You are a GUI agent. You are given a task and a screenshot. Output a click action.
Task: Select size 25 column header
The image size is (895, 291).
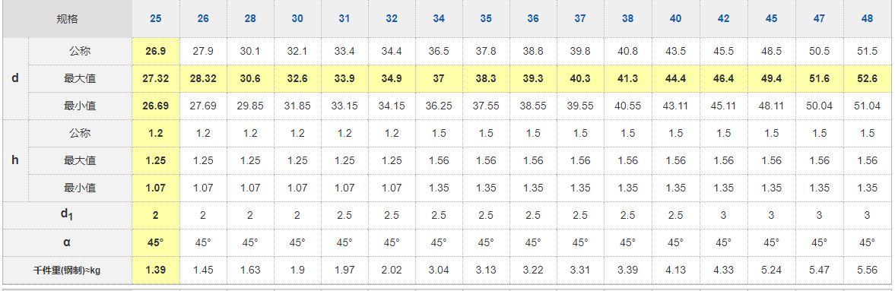coord(156,19)
